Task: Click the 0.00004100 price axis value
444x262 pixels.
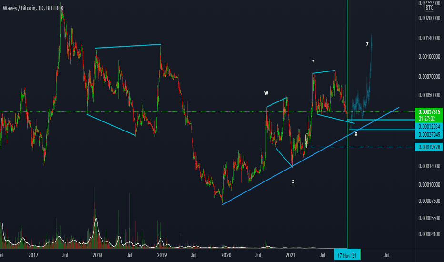Action: coord(429,234)
